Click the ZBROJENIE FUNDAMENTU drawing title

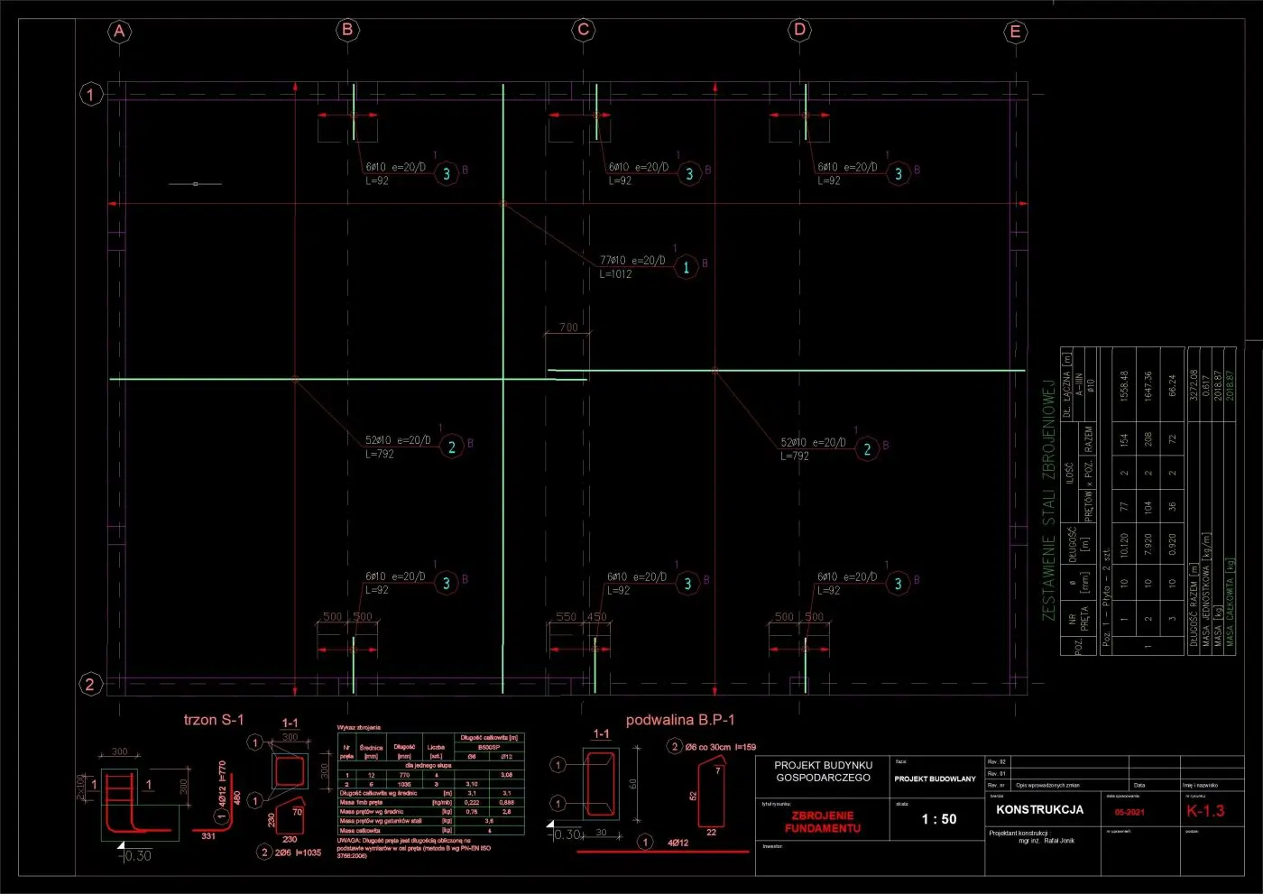click(x=822, y=822)
